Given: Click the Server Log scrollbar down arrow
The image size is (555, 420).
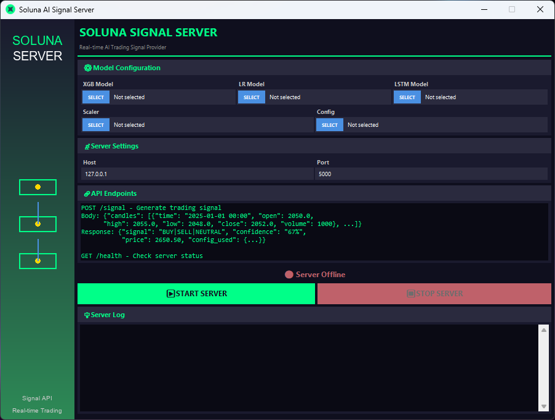Looking at the screenshot, I should (544, 406).
